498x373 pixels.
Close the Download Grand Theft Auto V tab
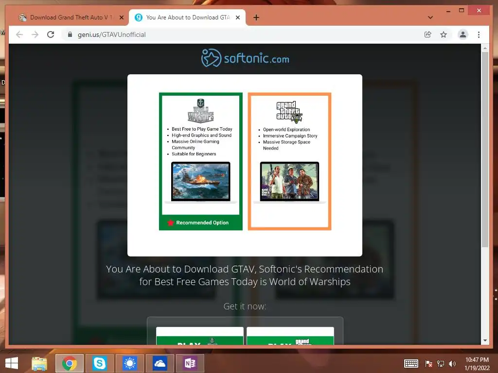tap(121, 18)
